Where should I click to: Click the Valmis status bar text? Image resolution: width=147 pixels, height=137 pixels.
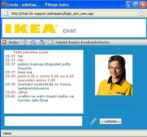7,133
